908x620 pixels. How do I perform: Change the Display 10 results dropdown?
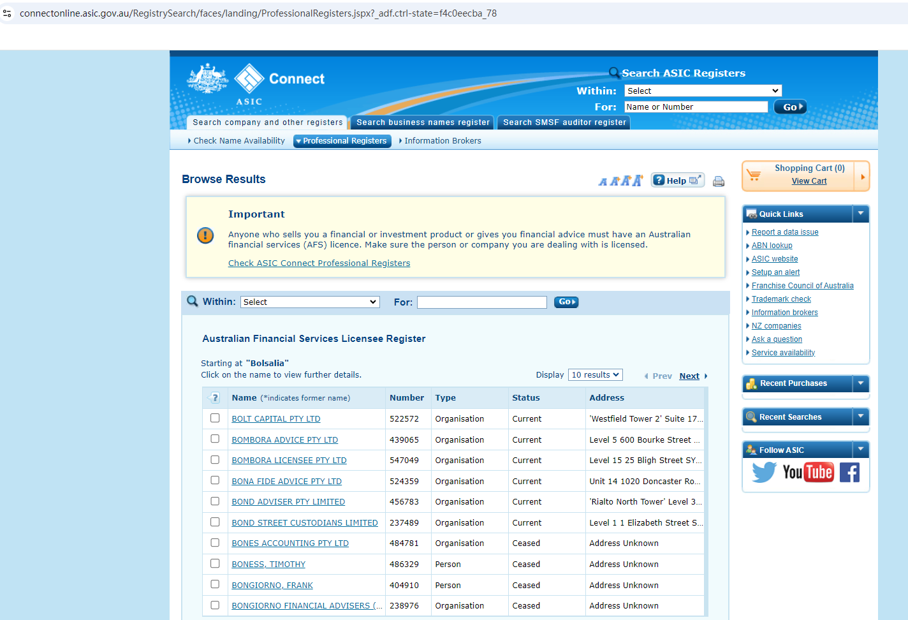pos(595,375)
